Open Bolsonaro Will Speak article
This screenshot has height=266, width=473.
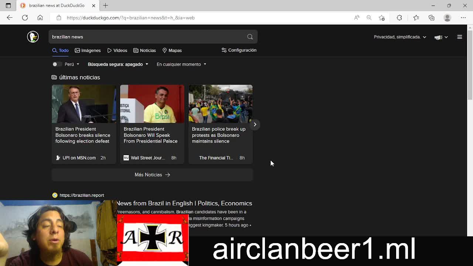point(150,135)
